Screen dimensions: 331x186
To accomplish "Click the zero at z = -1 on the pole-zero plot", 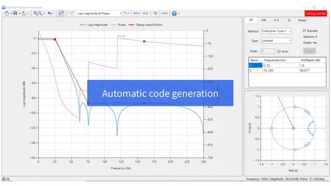I will coord(272,128).
